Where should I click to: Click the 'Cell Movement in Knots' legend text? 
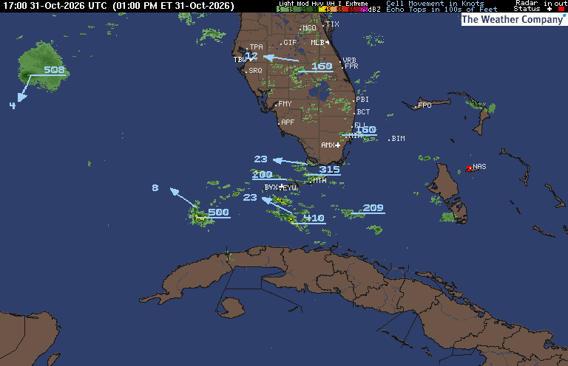[435, 3]
